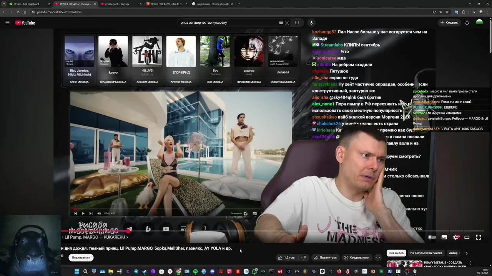
Task: Create a clip with Создать клип
Action: [x=356, y=258]
